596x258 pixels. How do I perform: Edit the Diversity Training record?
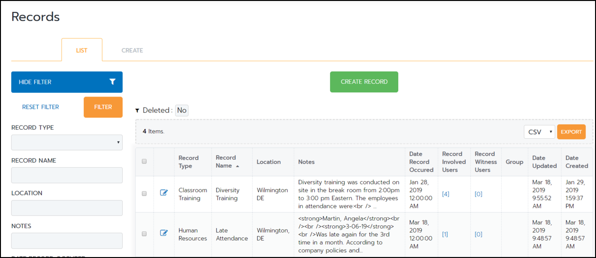(x=164, y=193)
